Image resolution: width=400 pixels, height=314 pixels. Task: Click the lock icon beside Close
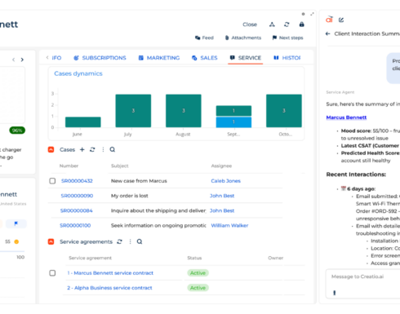301,24
